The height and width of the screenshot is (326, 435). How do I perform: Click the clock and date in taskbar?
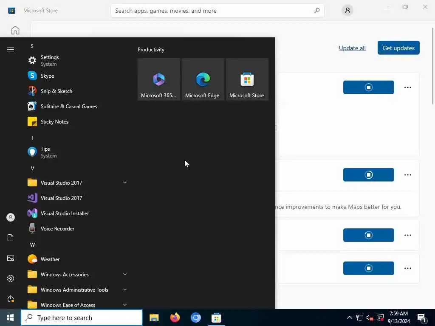pos(398,318)
